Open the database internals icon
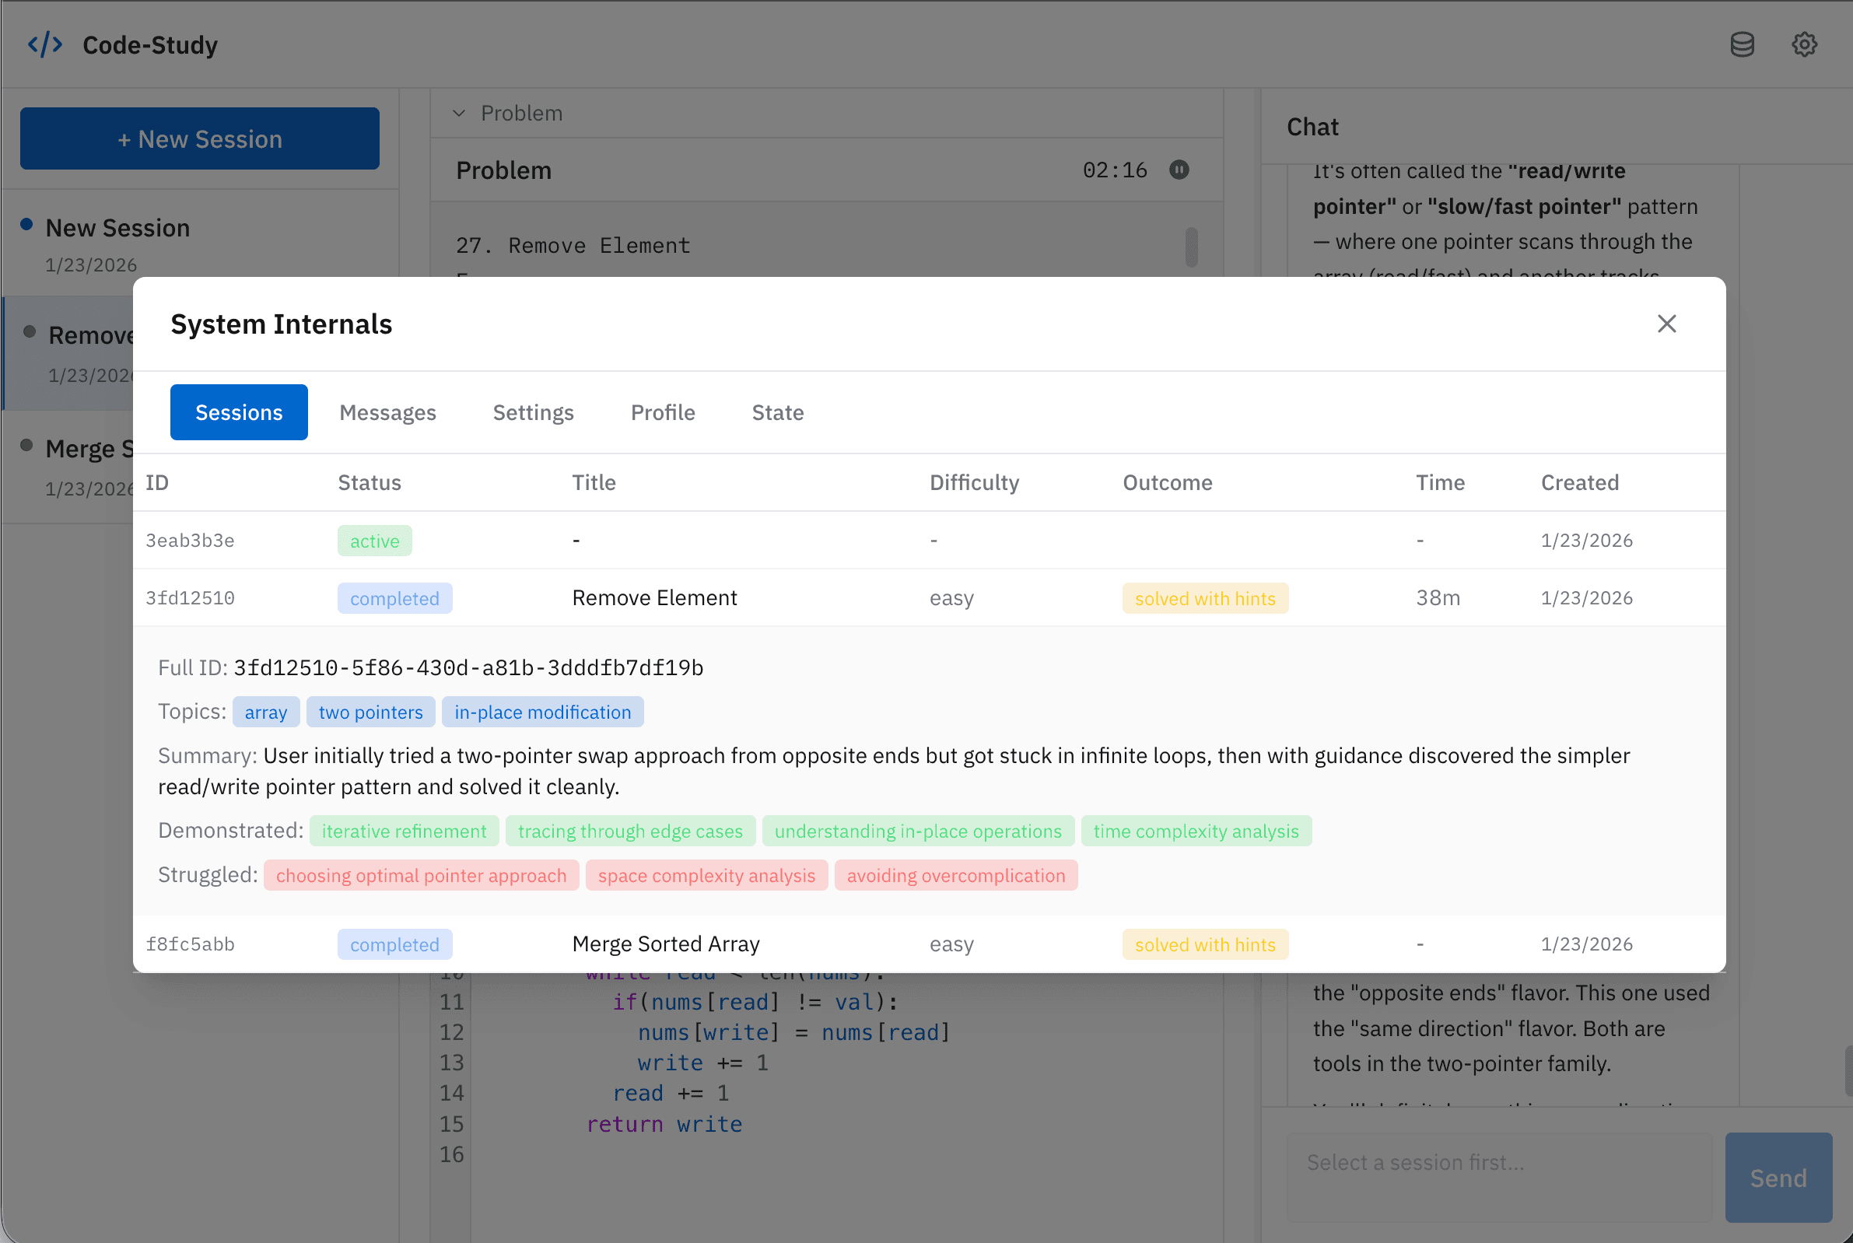 coord(1741,44)
